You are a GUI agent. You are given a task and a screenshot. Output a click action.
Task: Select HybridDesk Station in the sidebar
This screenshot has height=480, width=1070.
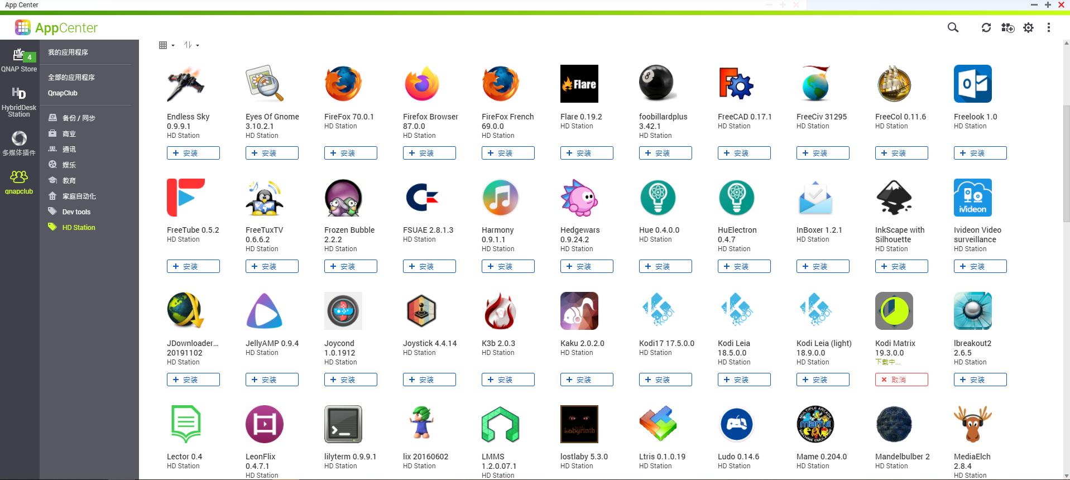(x=19, y=102)
